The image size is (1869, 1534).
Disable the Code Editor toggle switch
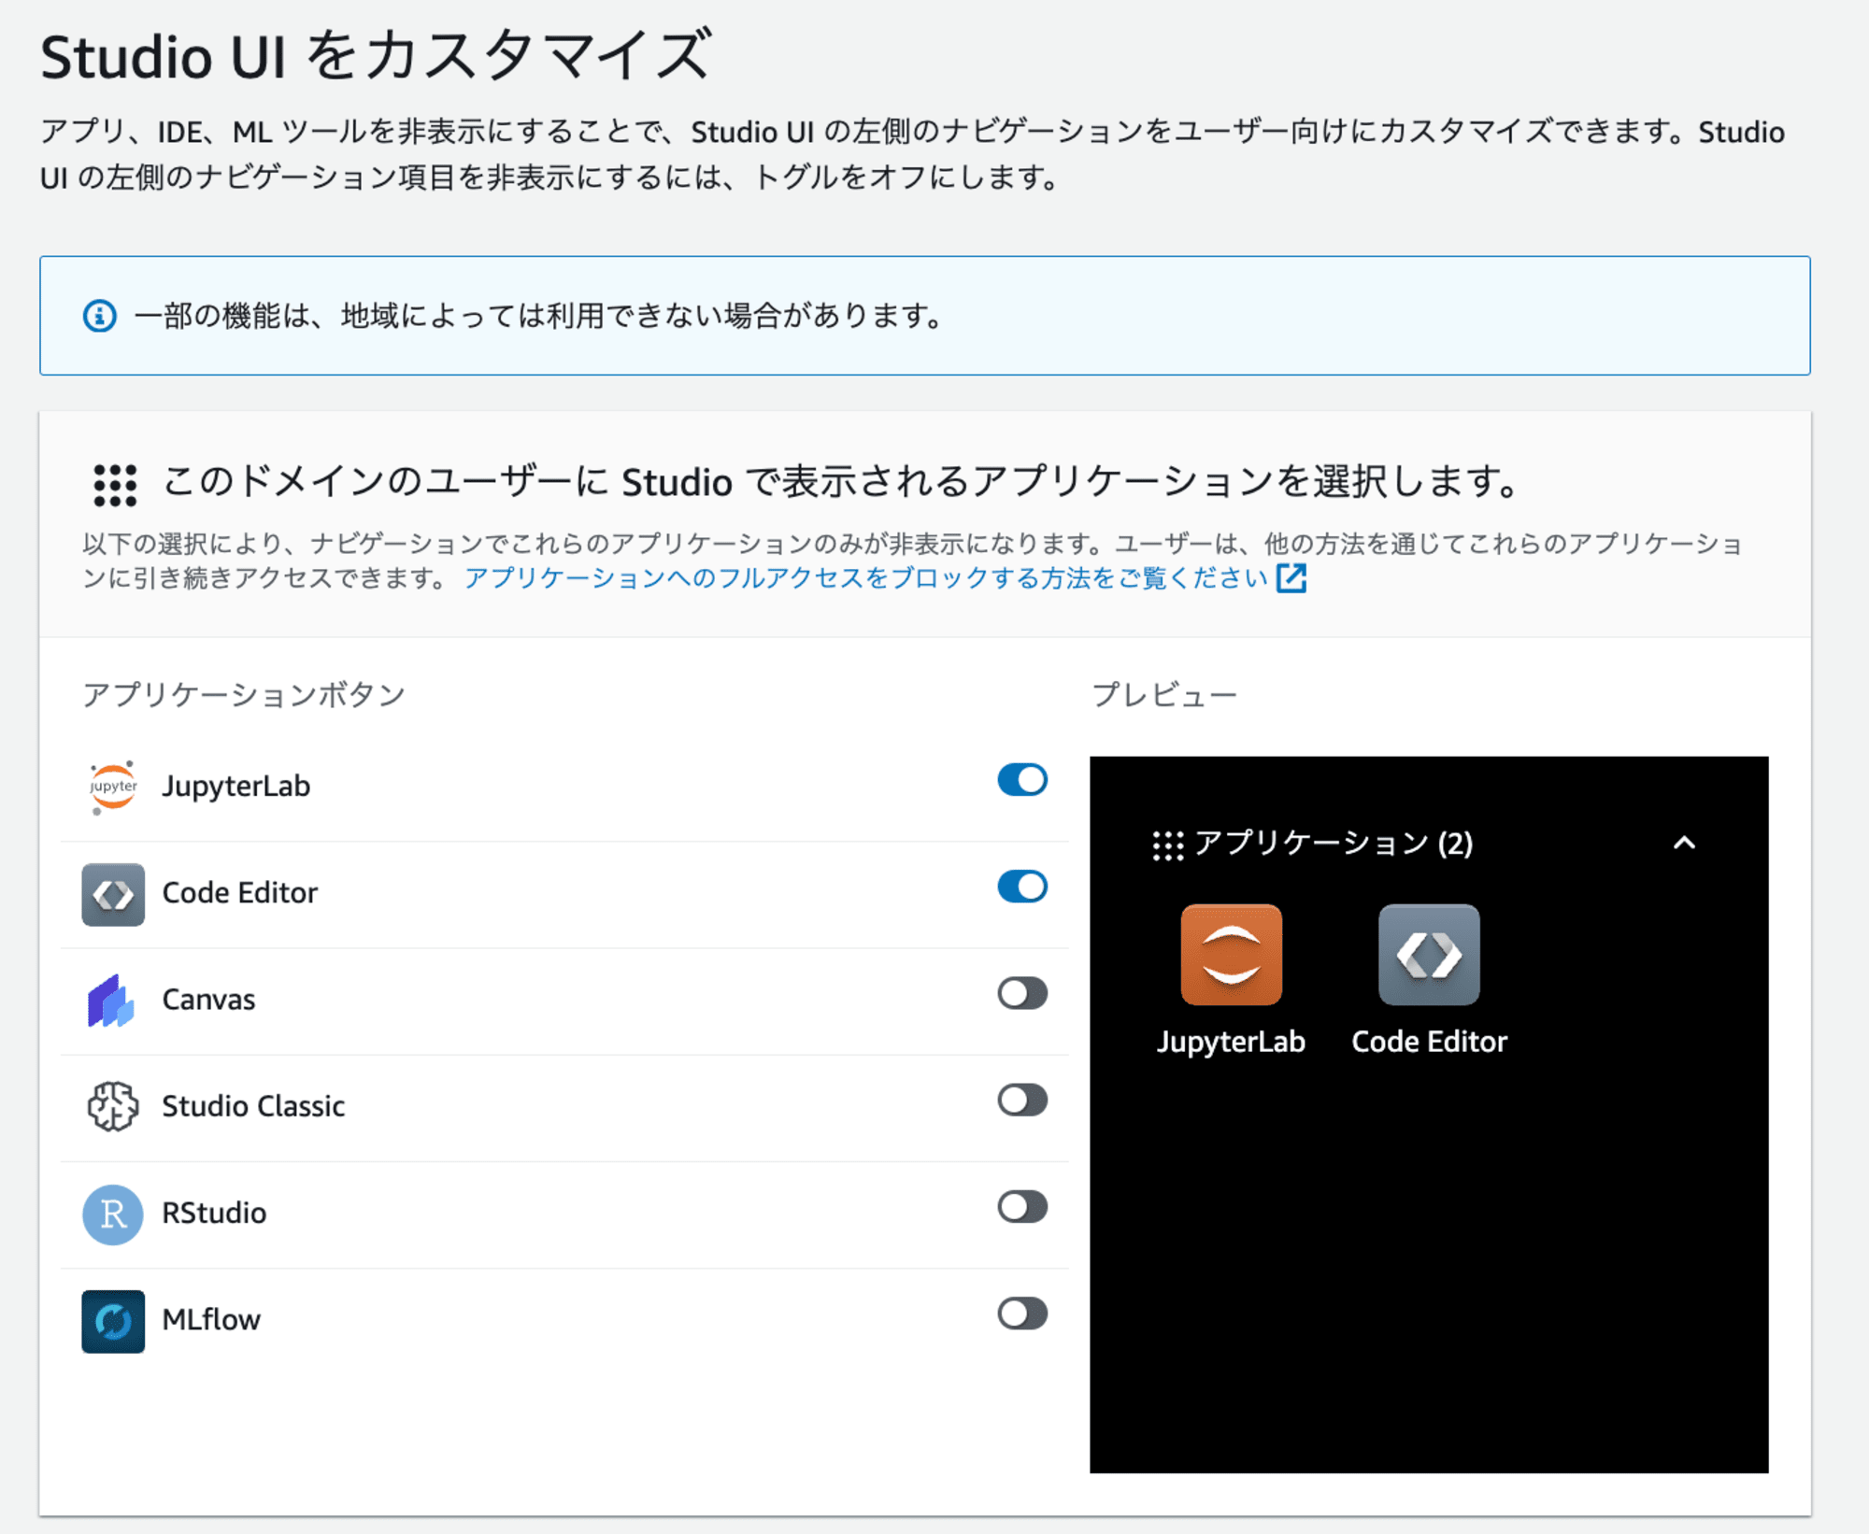1020,888
